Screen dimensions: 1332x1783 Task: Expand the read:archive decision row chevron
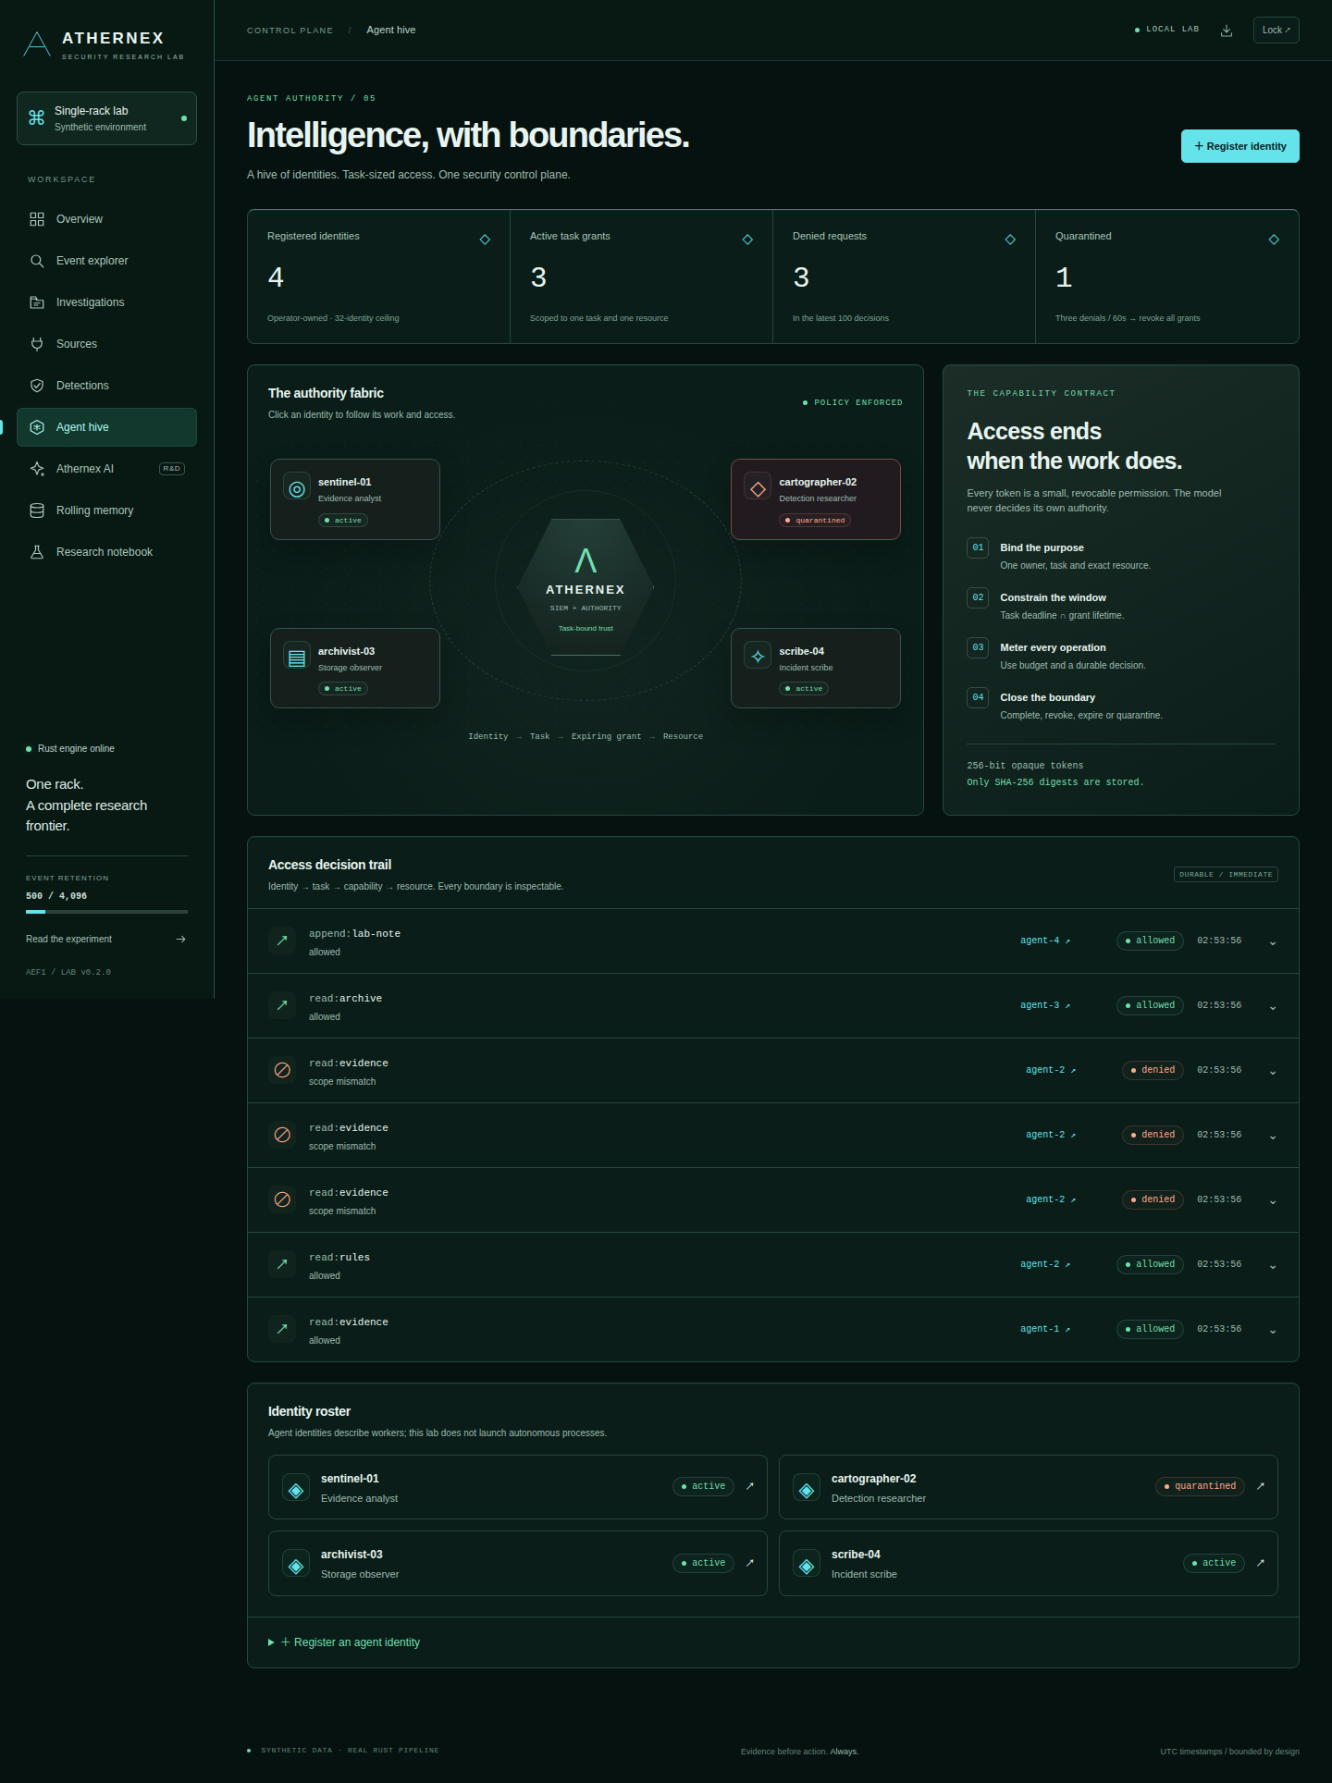click(1273, 1007)
